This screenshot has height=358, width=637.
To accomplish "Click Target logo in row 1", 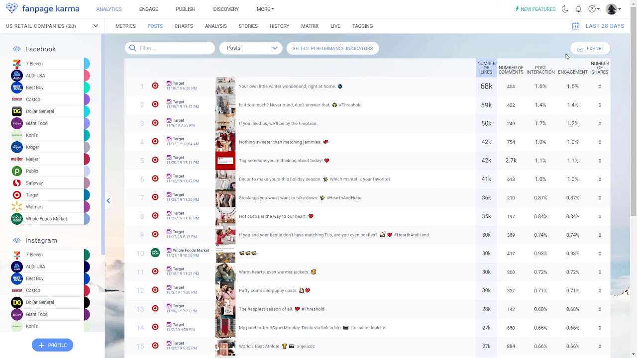I will tap(155, 86).
